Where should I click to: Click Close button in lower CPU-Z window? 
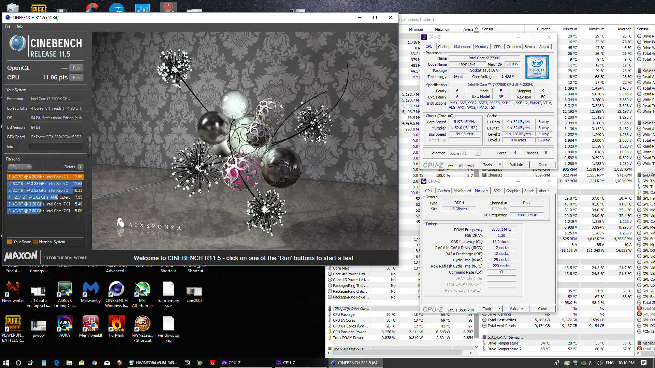(x=542, y=309)
